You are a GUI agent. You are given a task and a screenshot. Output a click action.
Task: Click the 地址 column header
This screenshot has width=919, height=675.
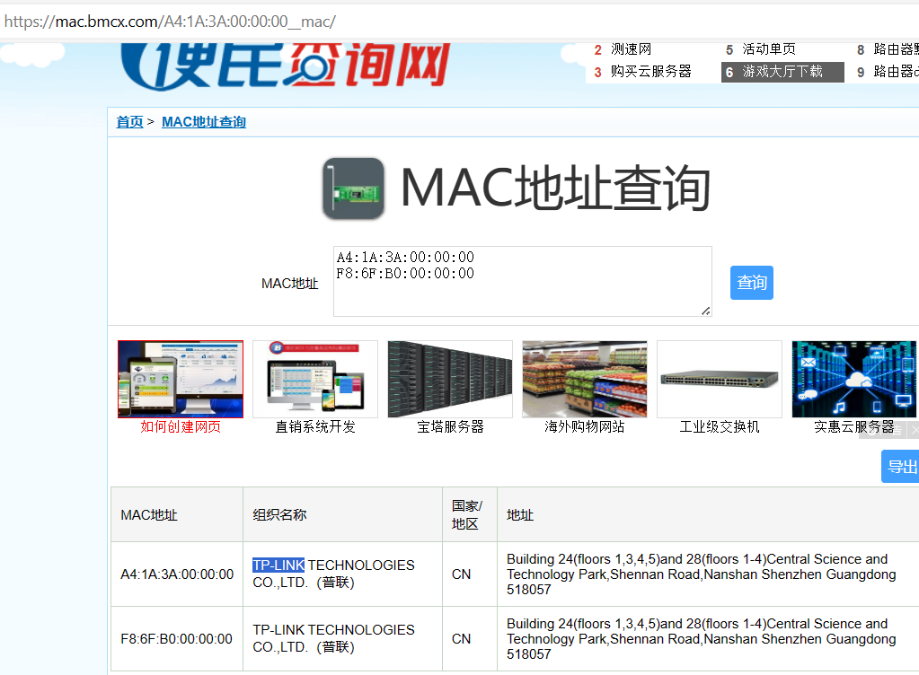[708, 514]
